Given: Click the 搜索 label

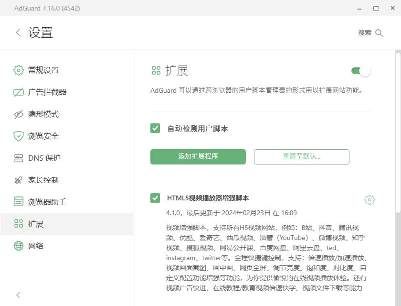Looking at the screenshot, I should 364,33.
